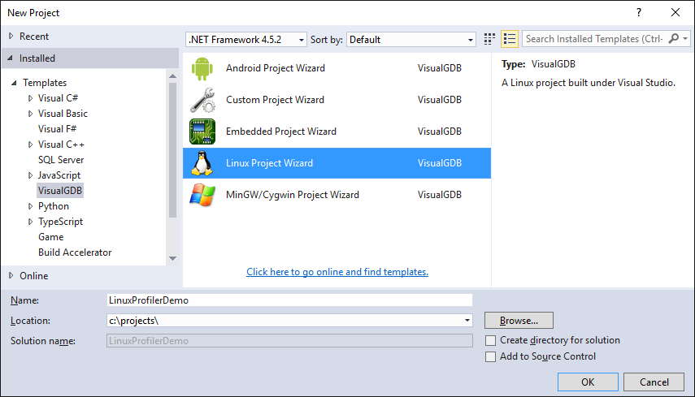This screenshot has height=397, width=695.
Task: Expand the Python node arrow
Action: [x=30, y=206]
